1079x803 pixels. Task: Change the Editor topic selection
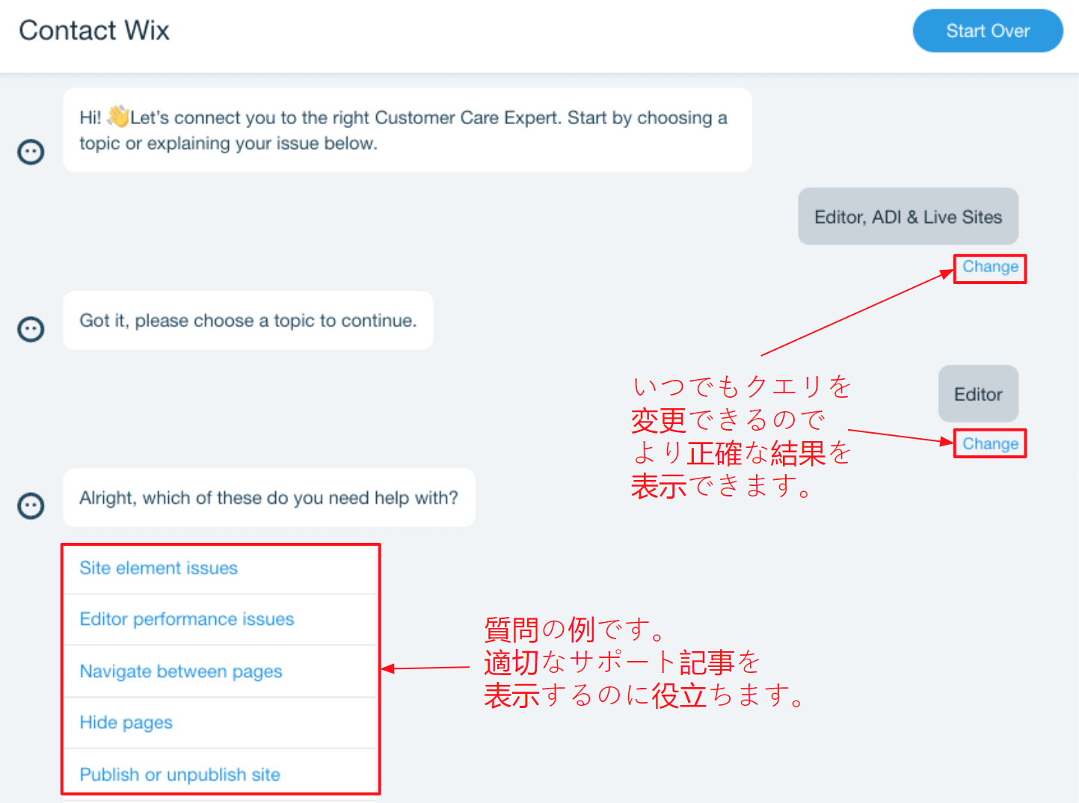pyautogui.click(x=990, y=444)
